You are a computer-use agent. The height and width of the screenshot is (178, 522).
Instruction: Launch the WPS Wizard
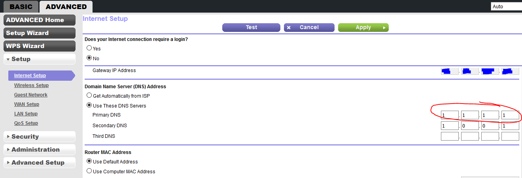click(40, 46)
